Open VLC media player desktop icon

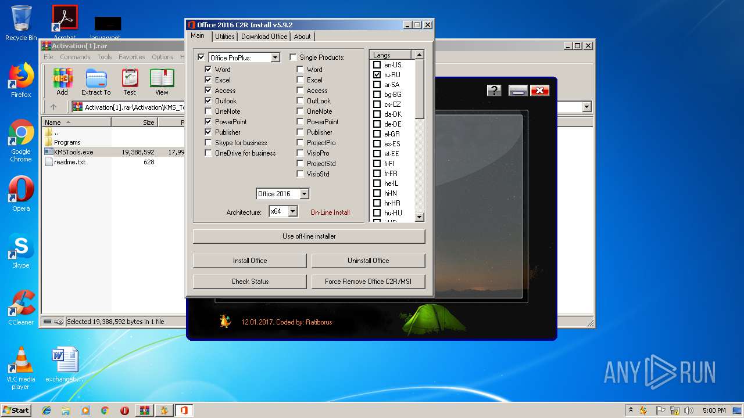(21, 368)
